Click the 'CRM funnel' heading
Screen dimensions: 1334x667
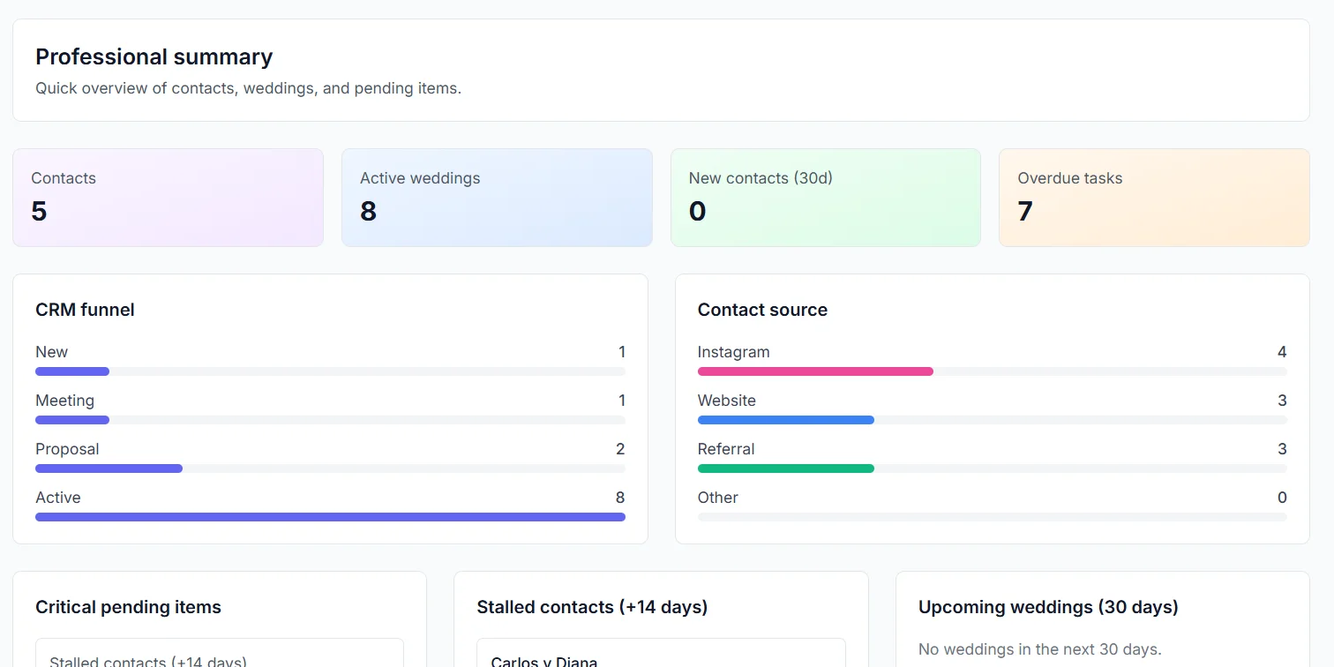point(85,310)
